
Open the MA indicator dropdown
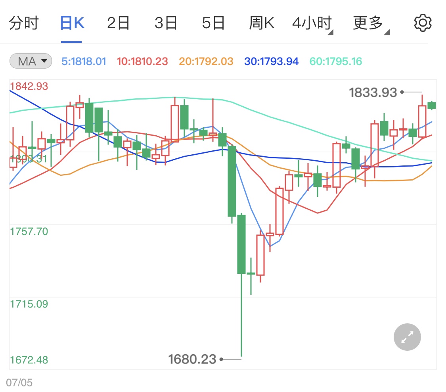click(x=30, y=61)
